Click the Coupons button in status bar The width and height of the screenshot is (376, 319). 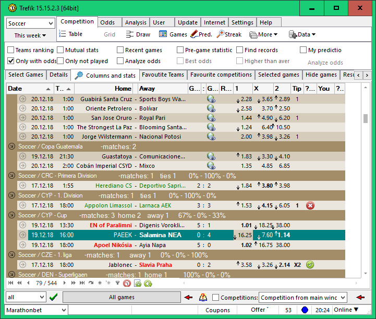[217, 310]
